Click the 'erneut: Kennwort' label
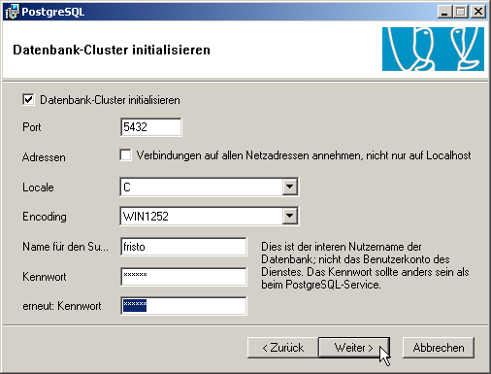Viewport: 491px width, 374px height. 62,306
